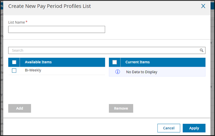
Task: Click the Cancel button
Action: (x=169, y=128)
